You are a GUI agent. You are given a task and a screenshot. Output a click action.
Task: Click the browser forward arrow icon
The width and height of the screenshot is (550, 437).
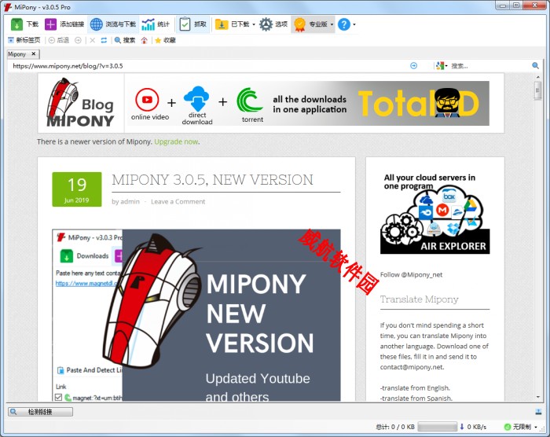78,40
